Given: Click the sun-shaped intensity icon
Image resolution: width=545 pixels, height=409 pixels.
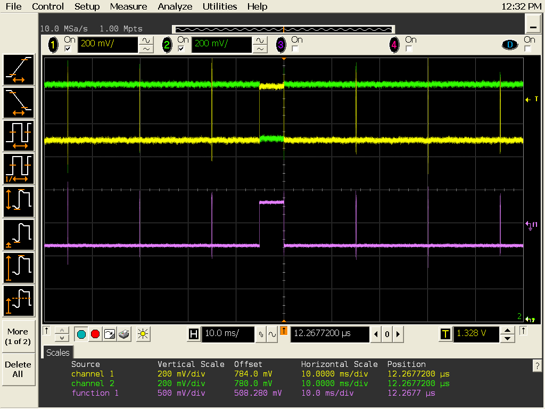Looking at the screenshot, I should coord(142,334).
